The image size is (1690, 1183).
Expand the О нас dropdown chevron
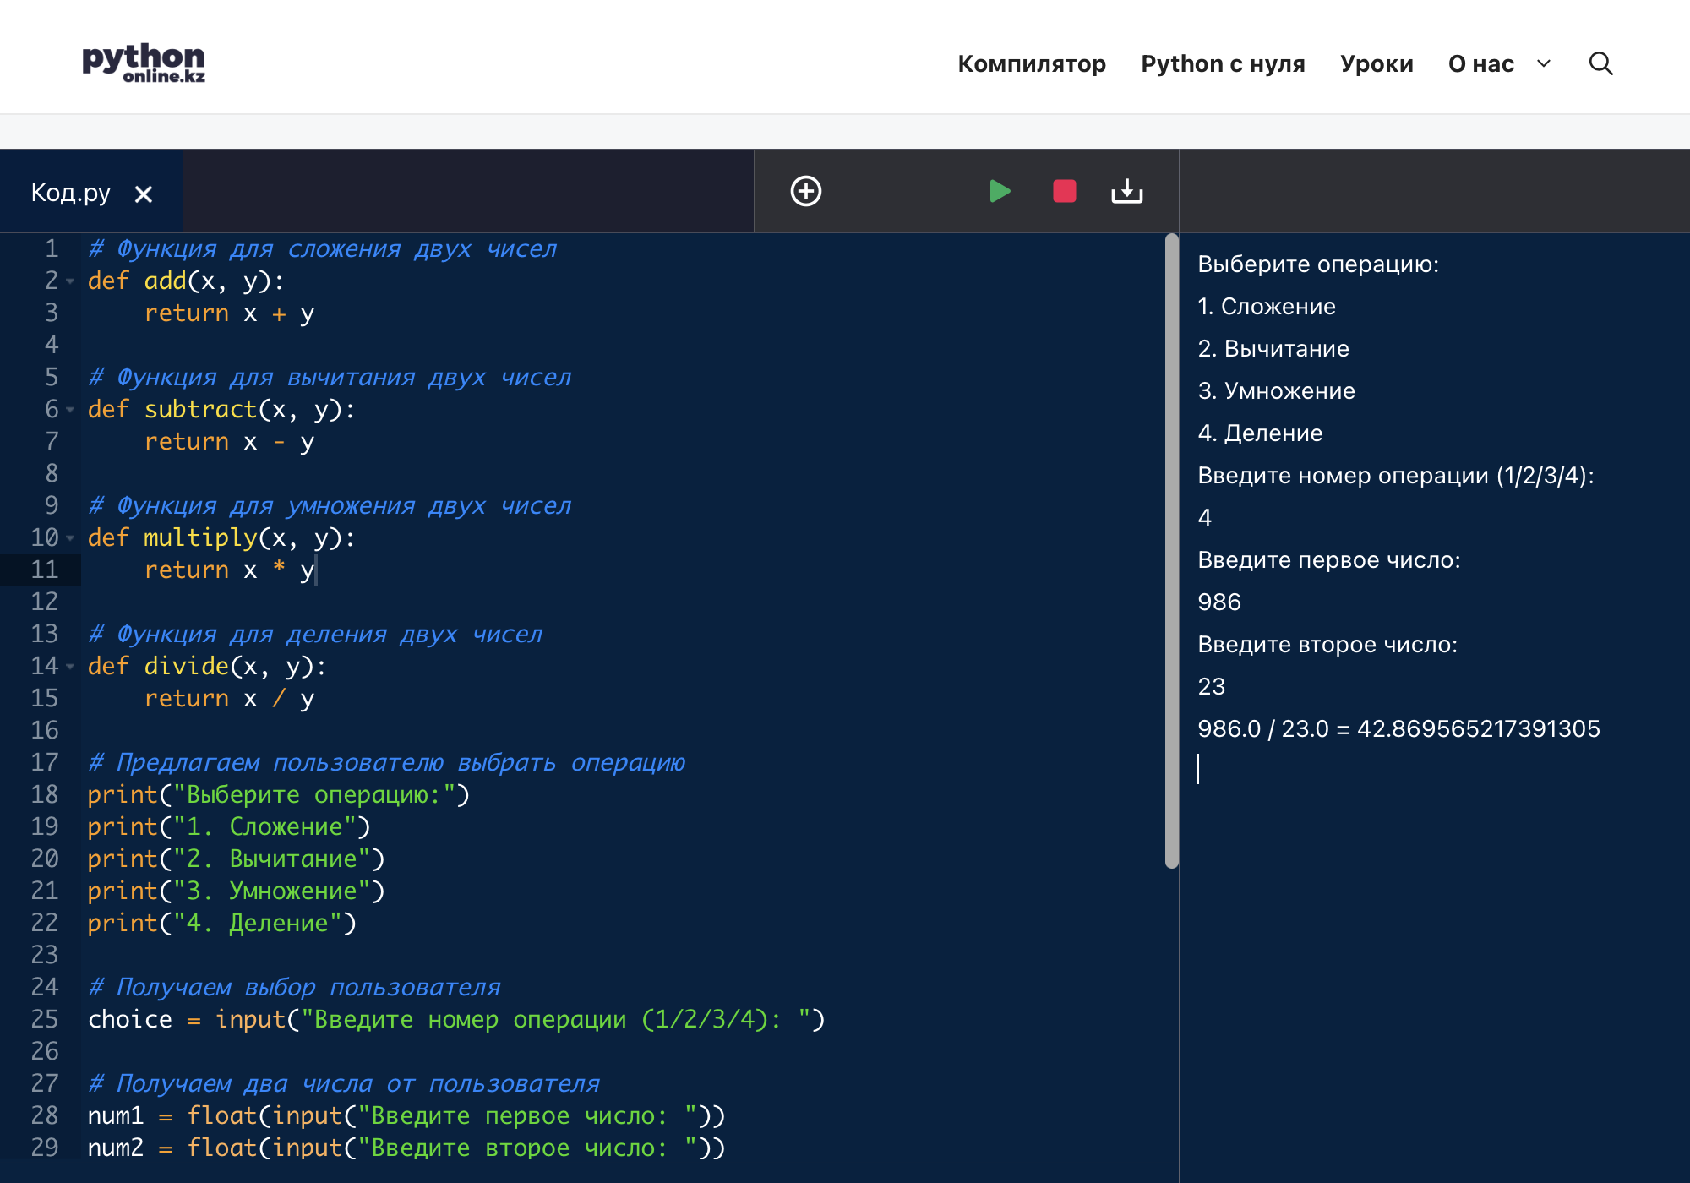pyautogui.click(x=1544, y=63)
